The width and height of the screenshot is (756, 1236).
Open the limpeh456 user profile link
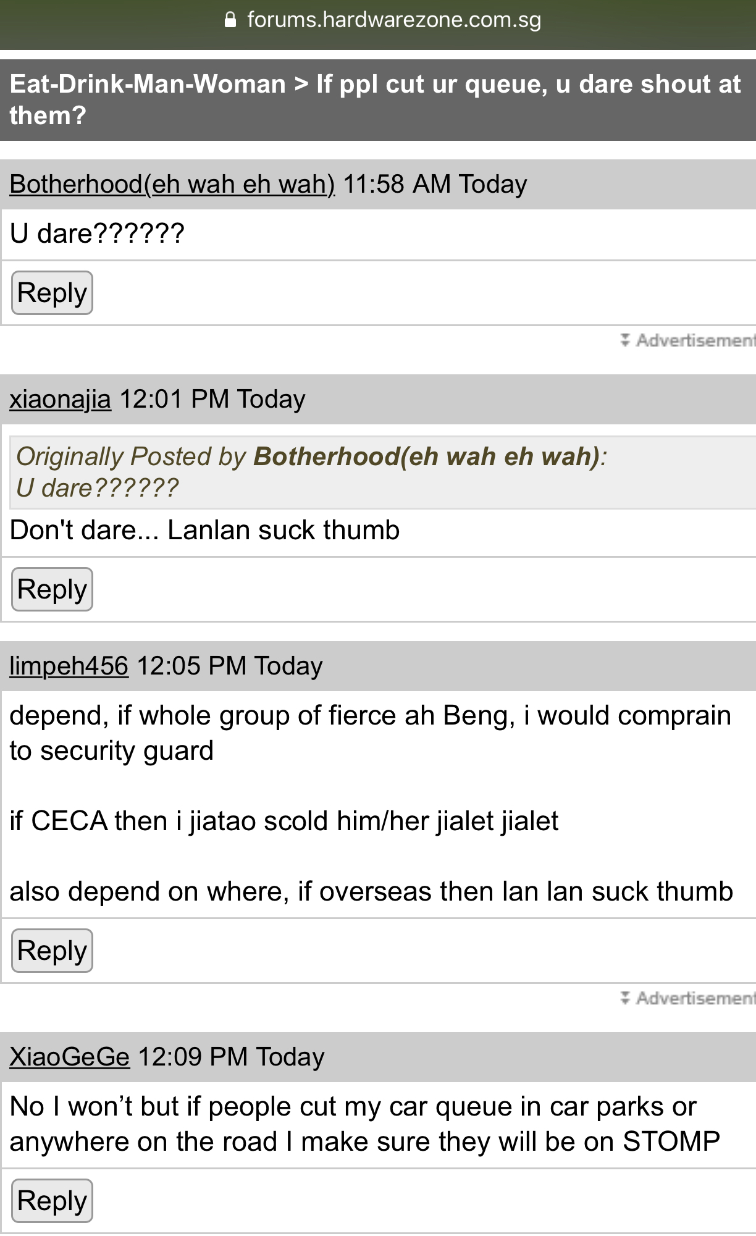point(69,666)
